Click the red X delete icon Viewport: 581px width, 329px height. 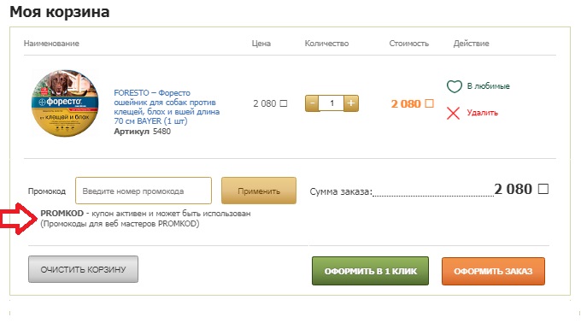453,113
